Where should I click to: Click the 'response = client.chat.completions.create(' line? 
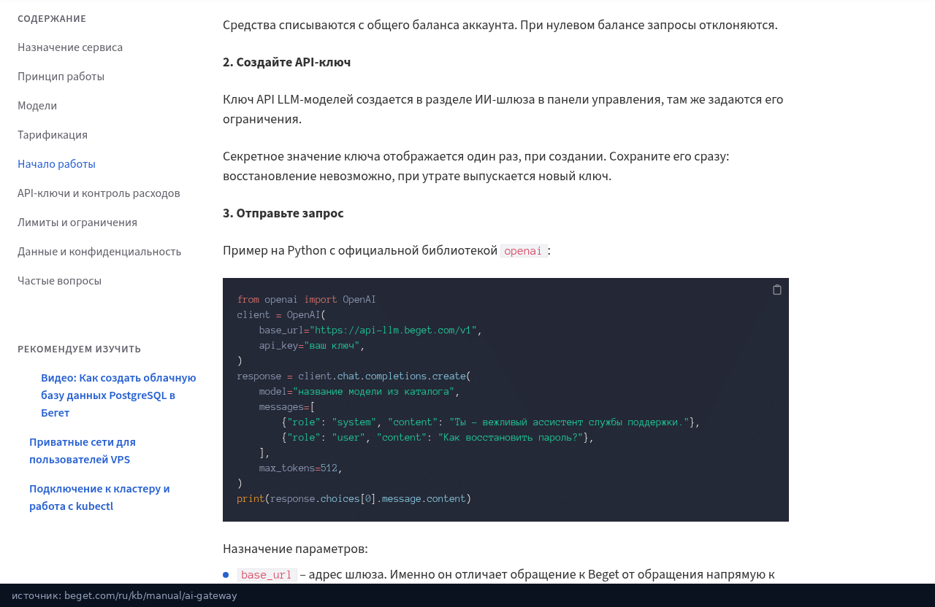click(x=354, y=376)
